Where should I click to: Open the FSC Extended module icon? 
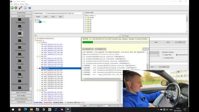(20, 54)
